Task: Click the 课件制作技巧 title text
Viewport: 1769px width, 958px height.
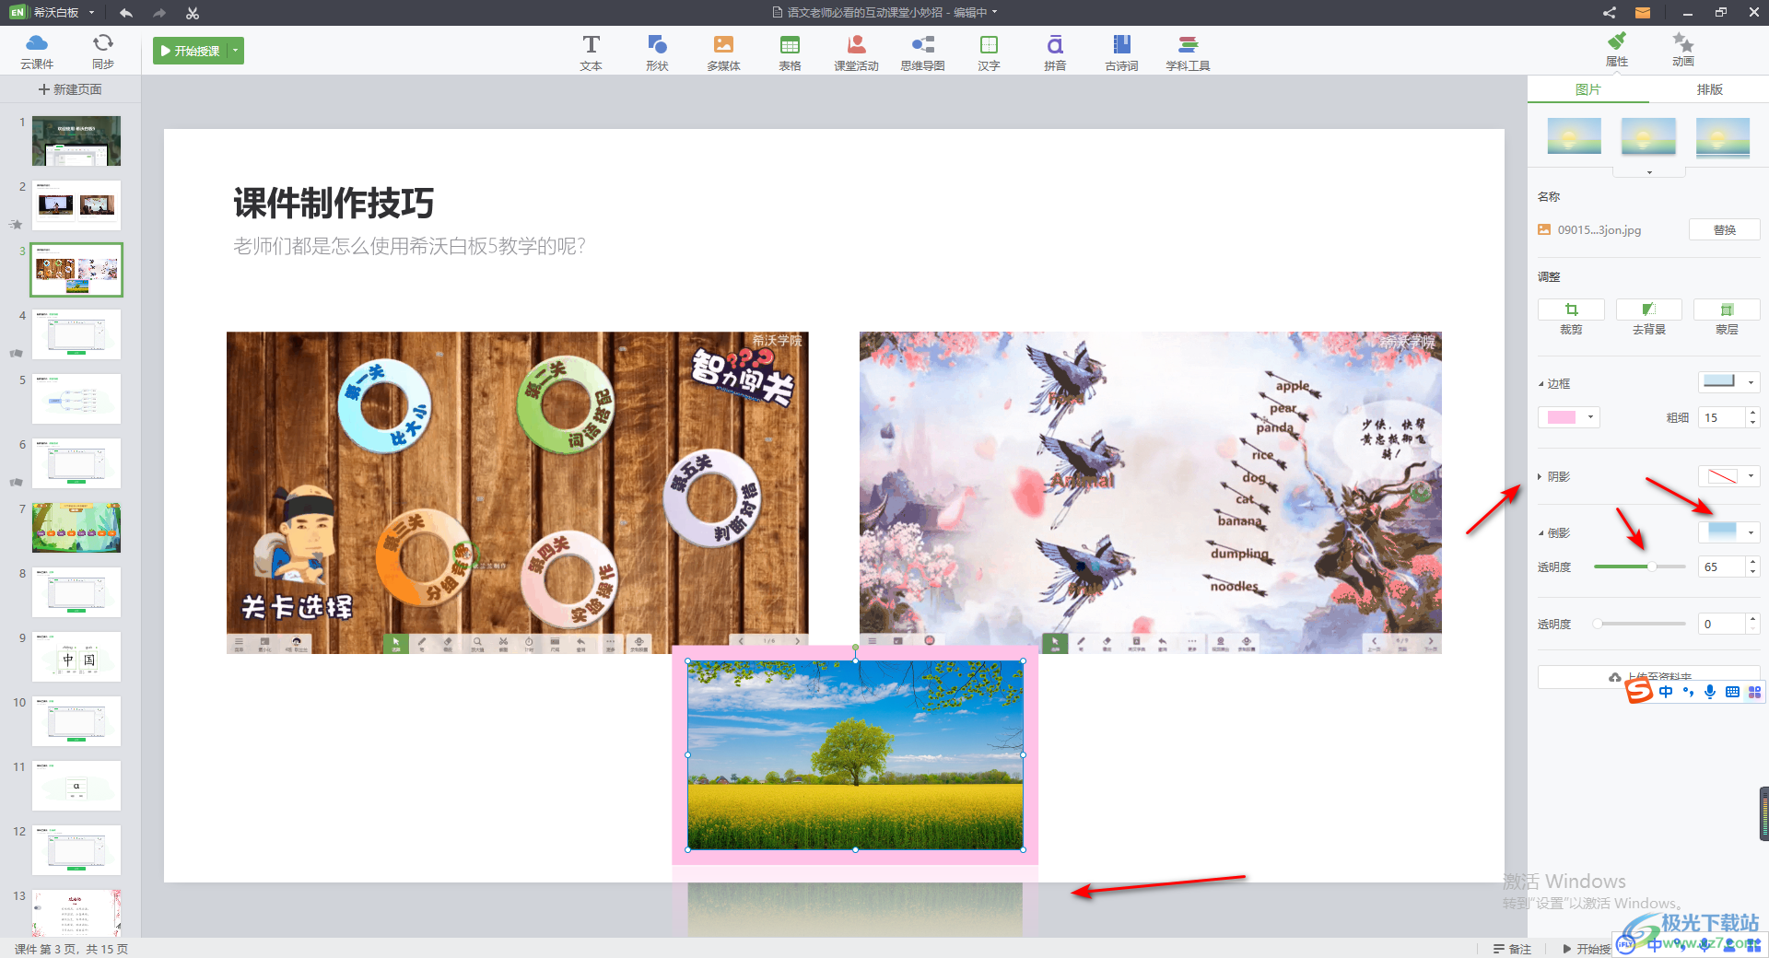Action: pos(334,203)
